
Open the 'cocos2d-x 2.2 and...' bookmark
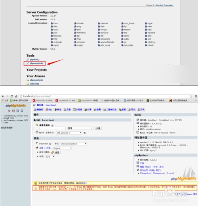[x=66, y=100]
